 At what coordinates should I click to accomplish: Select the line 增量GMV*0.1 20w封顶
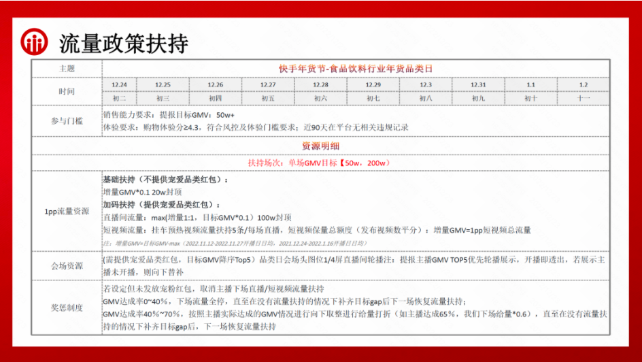pos(143,192)
